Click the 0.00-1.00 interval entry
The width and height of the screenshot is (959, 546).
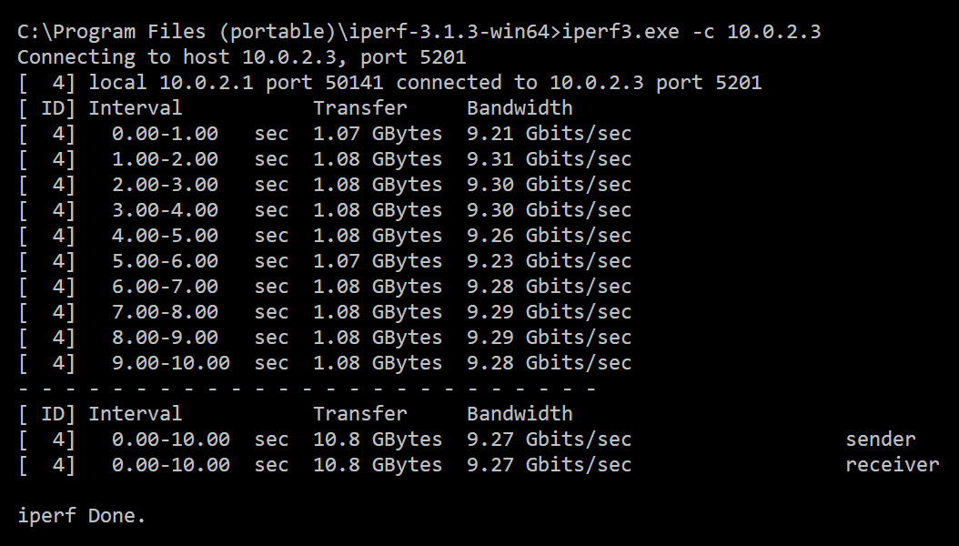165,134
